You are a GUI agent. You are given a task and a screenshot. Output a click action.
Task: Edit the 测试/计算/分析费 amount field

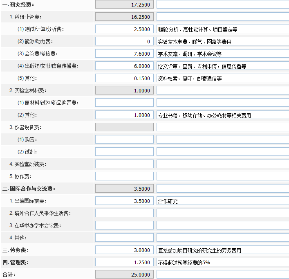(x=124, y=29)
